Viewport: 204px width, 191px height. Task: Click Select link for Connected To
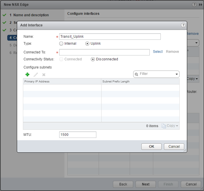pos(158,52)
